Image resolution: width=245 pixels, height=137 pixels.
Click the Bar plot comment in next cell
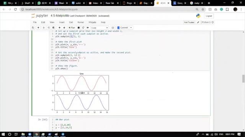point(62,119)
